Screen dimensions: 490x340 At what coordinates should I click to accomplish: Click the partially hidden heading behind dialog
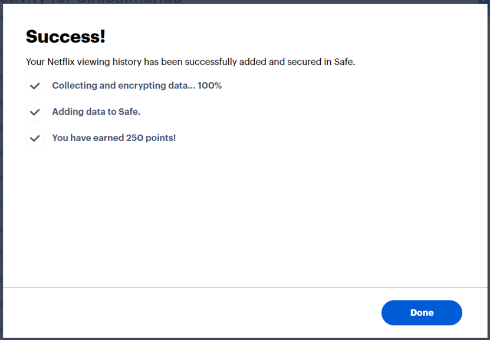click(88, 2)
